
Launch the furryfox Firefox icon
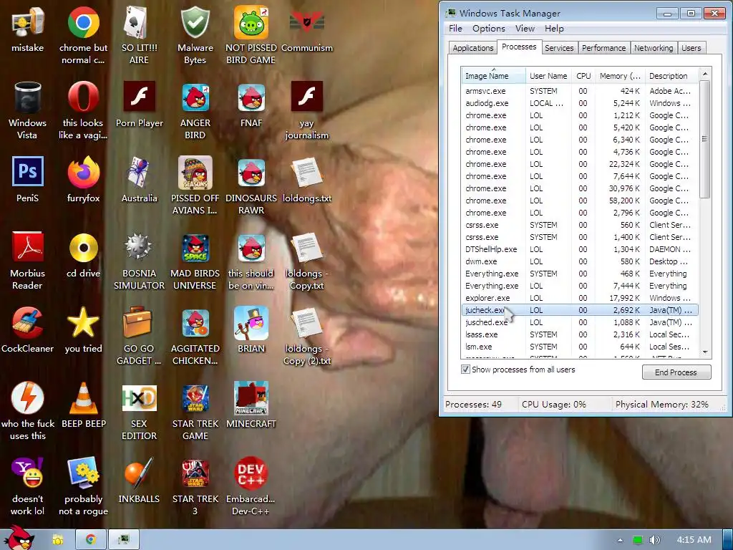83,180
